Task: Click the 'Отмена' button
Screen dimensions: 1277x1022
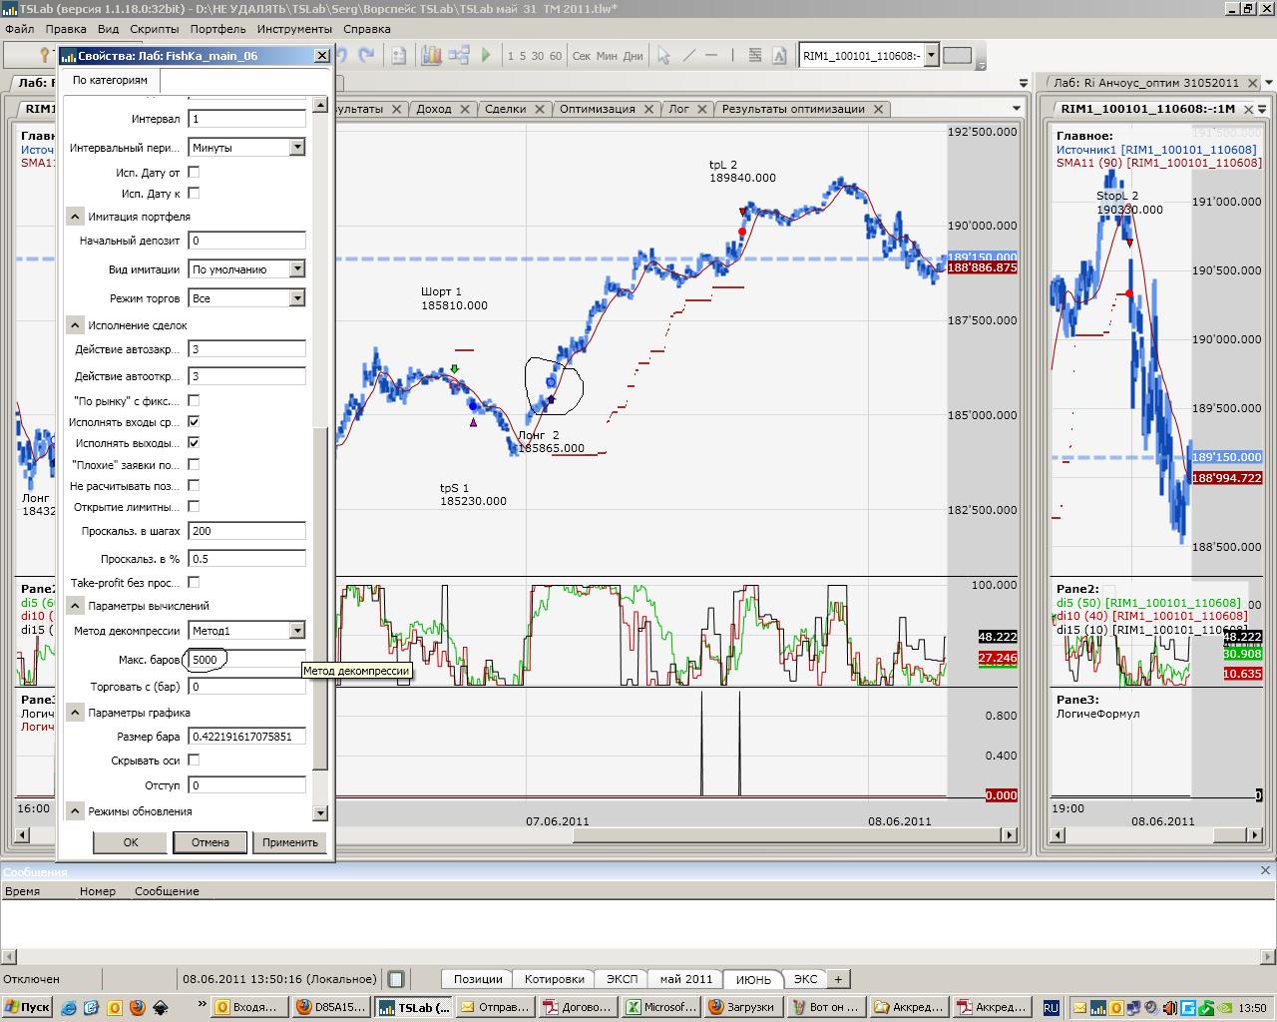Action: pos(211,842)
